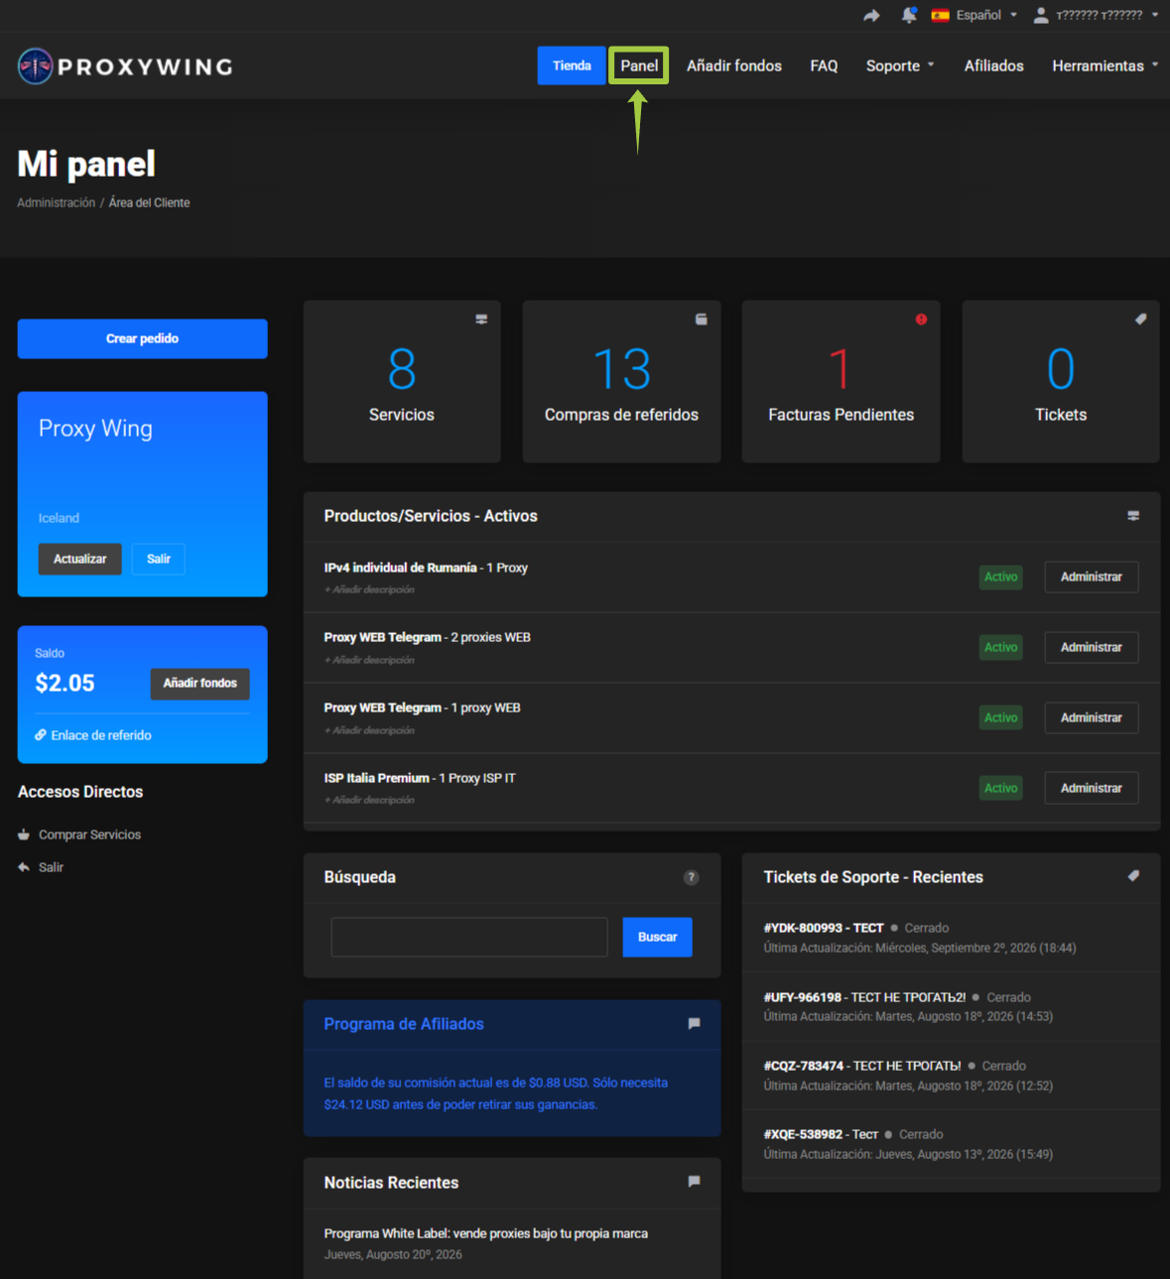Viewport: 1170px width, 1279px height.
Task: Go to the Panel nav item
Action: 639,65
